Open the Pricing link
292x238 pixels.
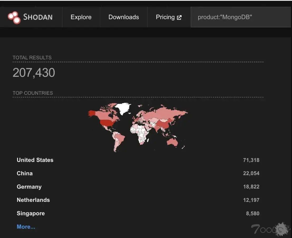tap(165, 17)
